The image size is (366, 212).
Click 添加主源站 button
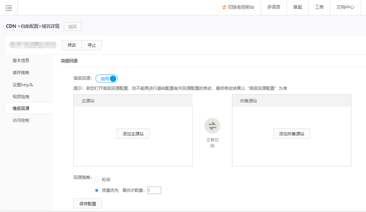133,134
